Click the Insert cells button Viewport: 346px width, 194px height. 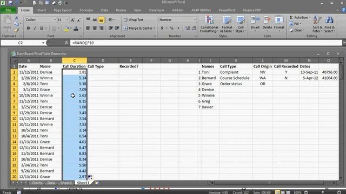[x=255, y=24]
